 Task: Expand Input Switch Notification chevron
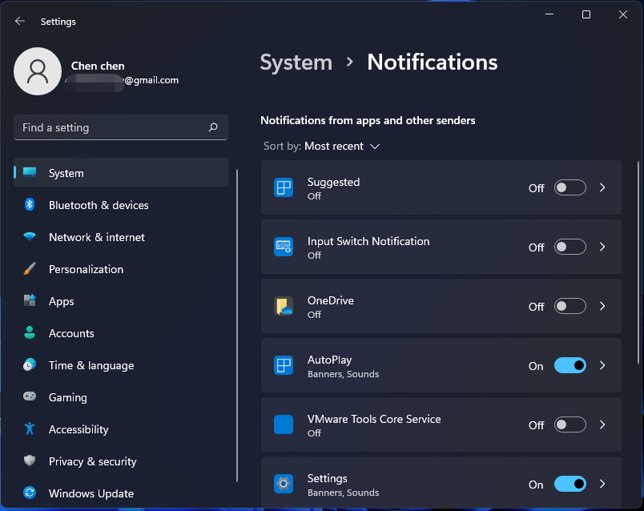(602, 247)
